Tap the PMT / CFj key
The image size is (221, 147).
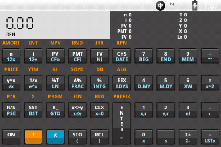77,56
